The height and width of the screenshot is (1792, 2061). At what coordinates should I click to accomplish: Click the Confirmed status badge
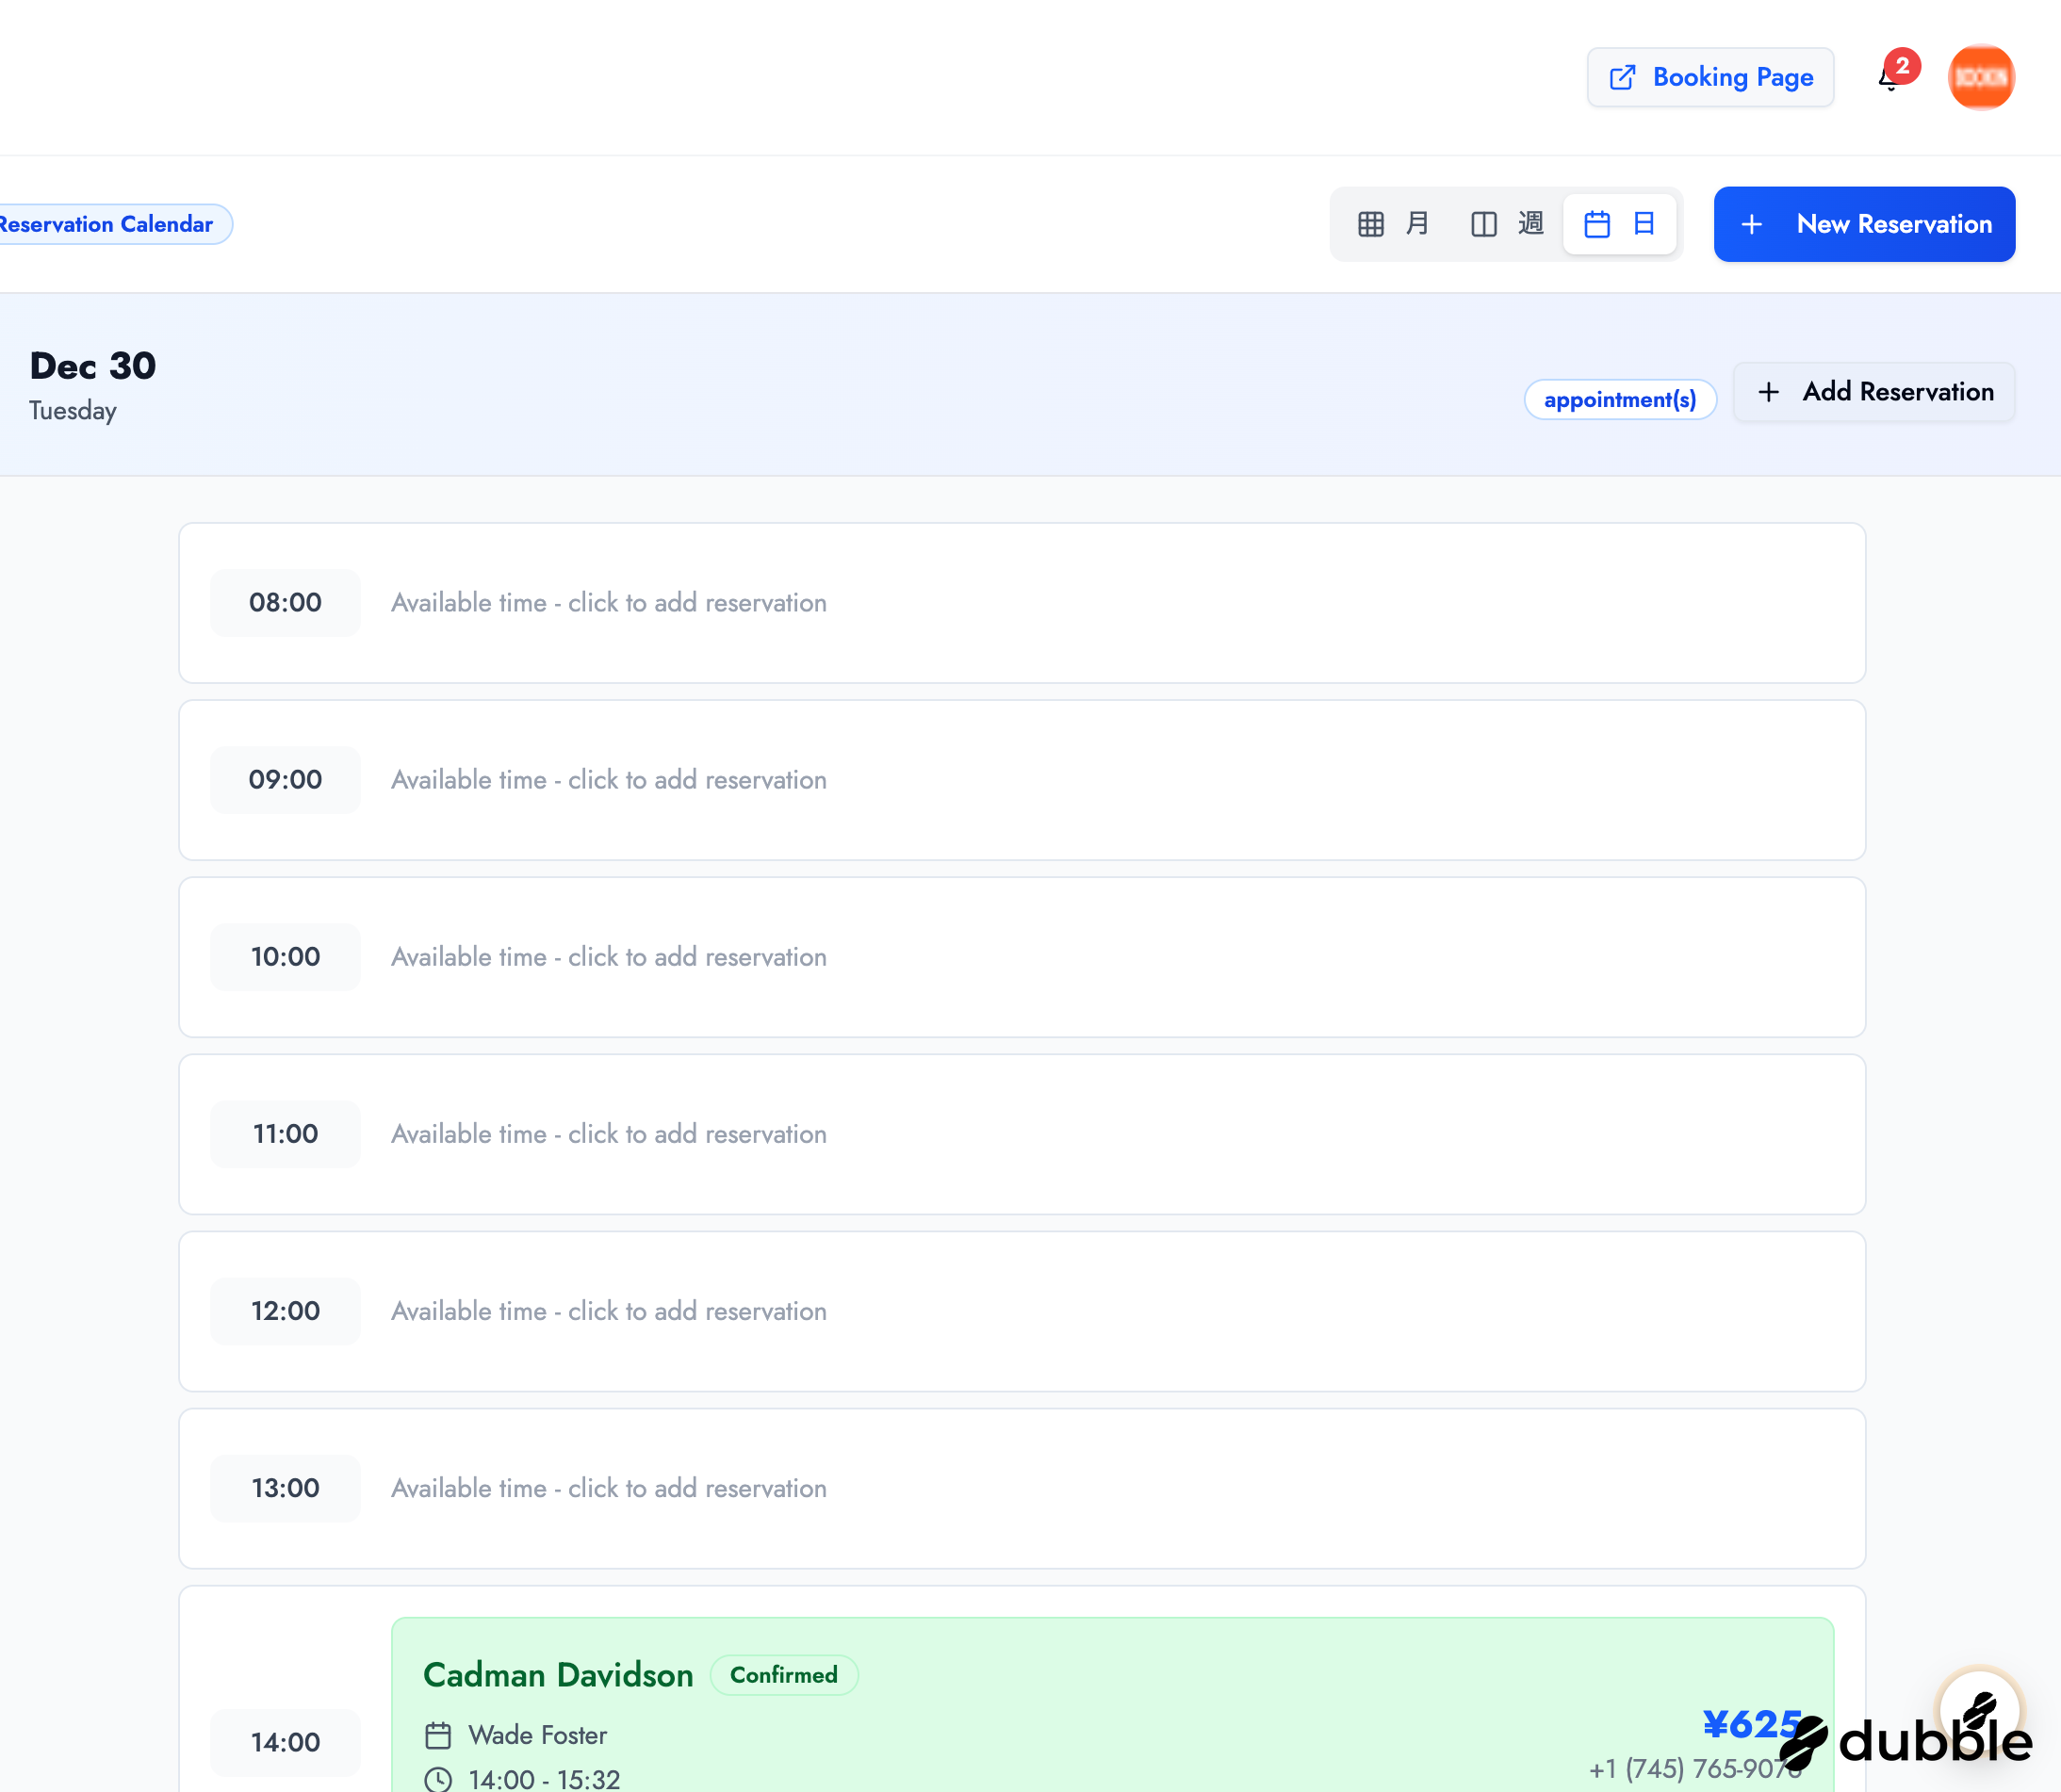tap(783, 1675)
